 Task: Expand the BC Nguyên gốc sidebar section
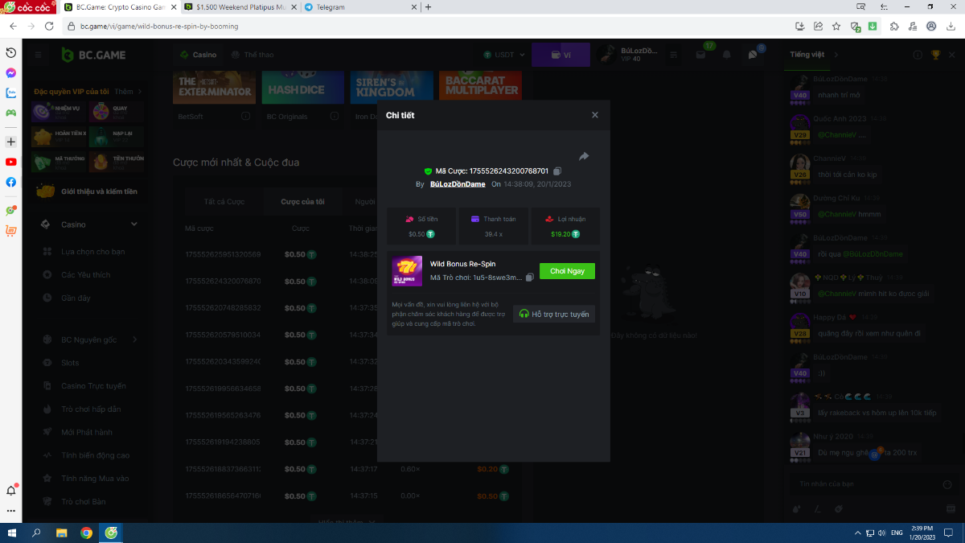(134, 339)
